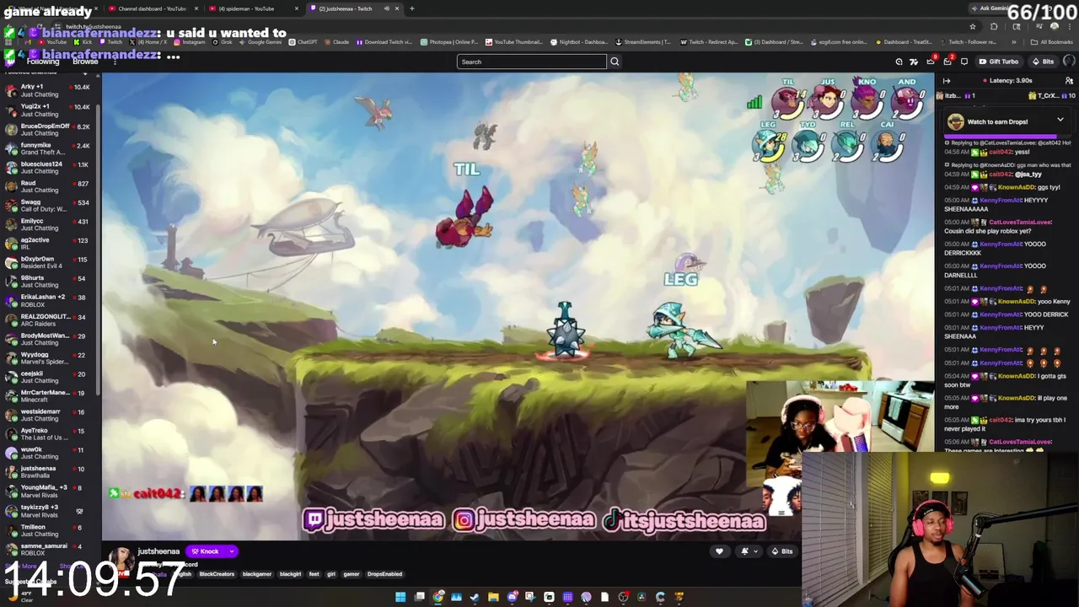Image resolution: width=1079 pixels, height=607 pixels.
Task: Click the Windows Start button
Action: pos(400,597)
